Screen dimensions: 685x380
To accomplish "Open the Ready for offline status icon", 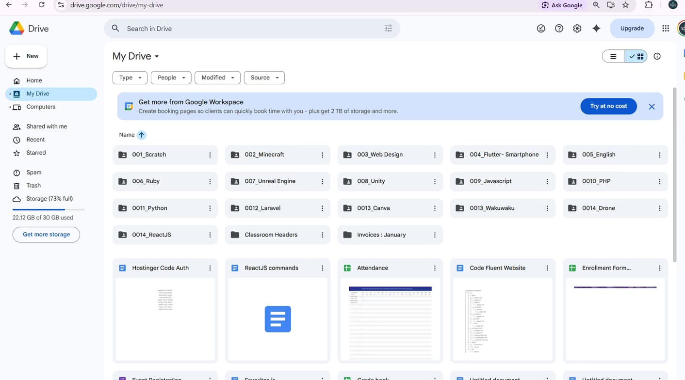I will 541,29.
